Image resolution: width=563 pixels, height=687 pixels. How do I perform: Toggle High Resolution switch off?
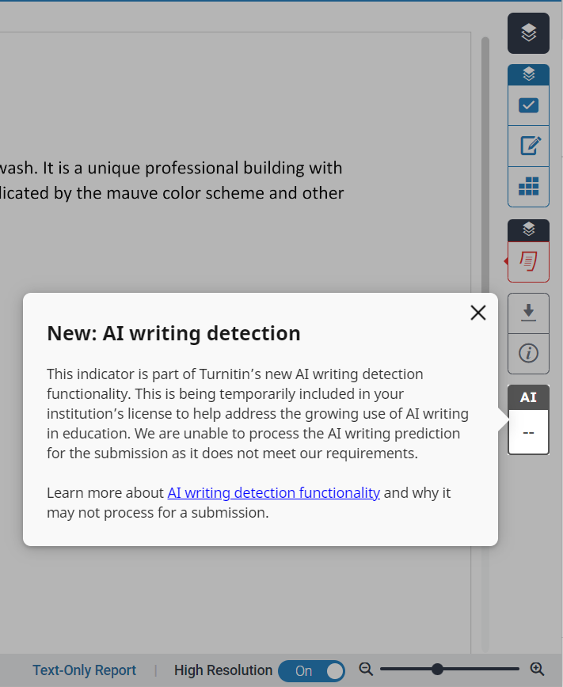[x=311, y=671]
